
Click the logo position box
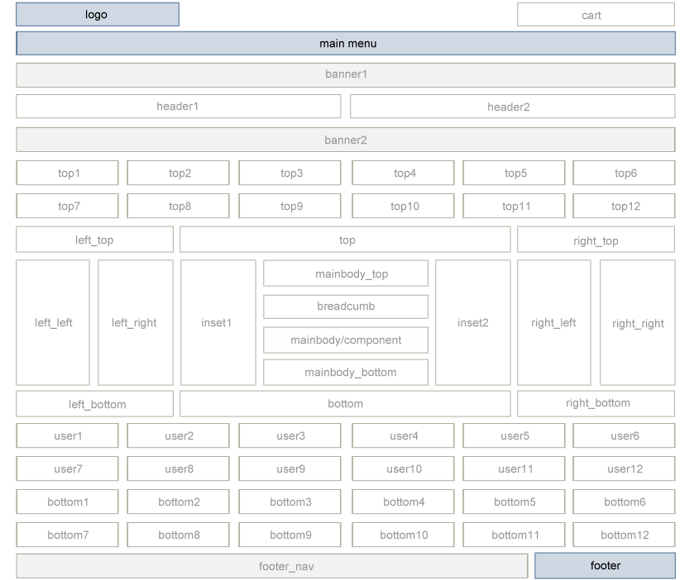[98, 15]
